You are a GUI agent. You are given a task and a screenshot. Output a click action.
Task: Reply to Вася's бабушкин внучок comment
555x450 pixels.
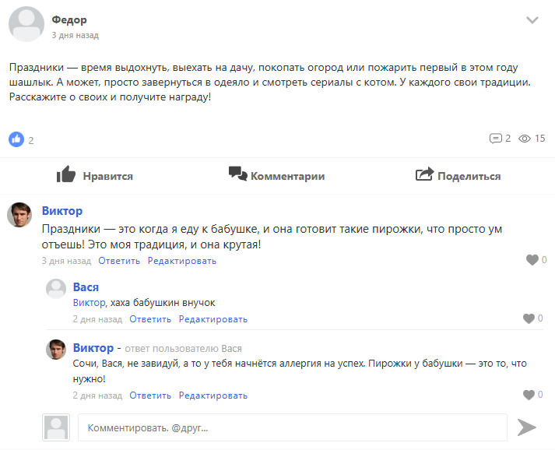[x=150, y=319]
